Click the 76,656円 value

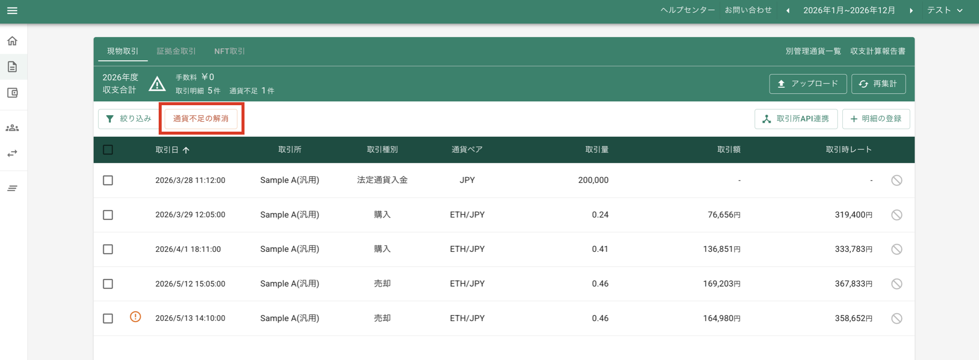pos(724,215)
